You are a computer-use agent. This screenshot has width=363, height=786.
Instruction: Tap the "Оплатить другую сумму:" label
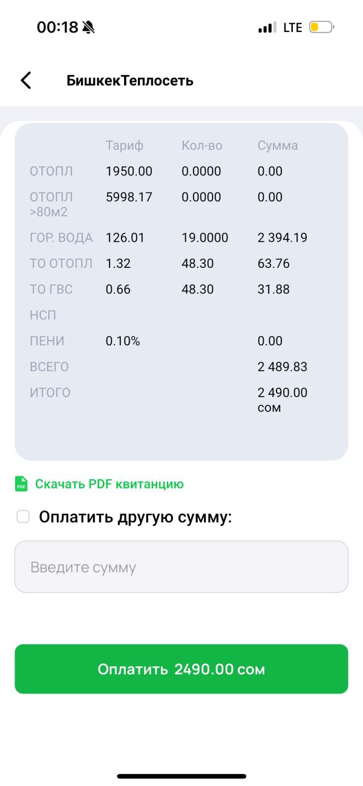tap(136, 517)
